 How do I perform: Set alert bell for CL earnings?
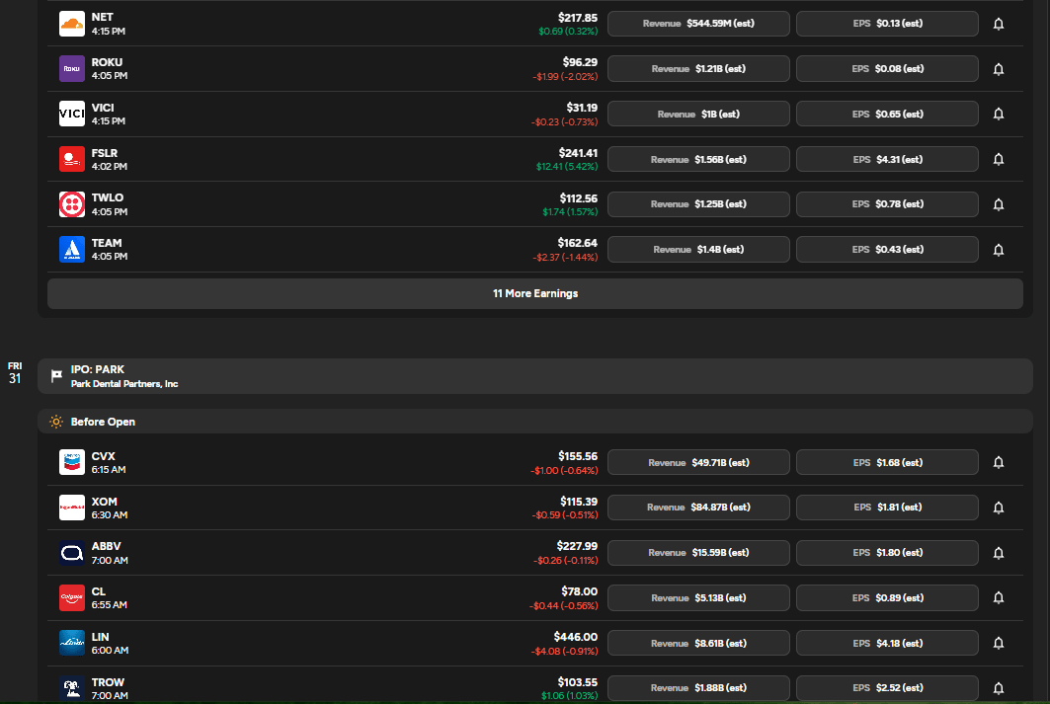[x=999, y=597]
